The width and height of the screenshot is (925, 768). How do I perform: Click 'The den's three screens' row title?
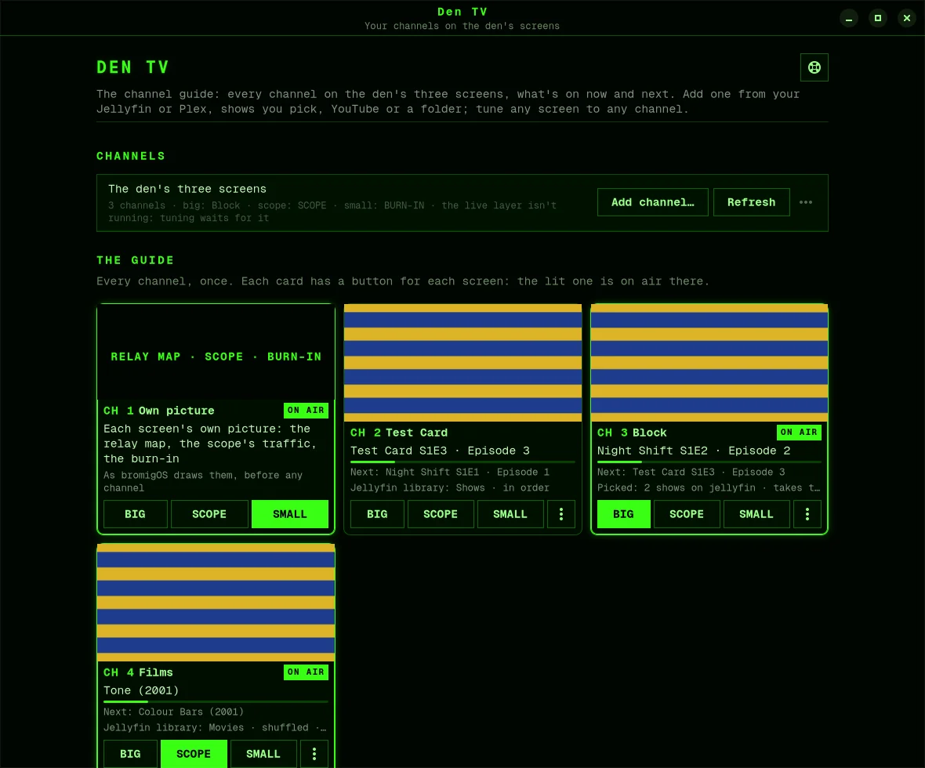pos(187,190)
